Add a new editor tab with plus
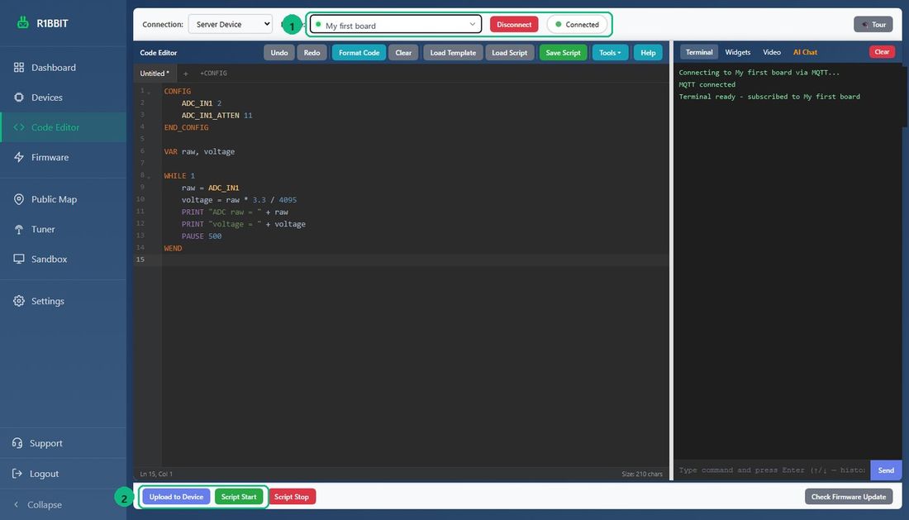 click(185, 74)
